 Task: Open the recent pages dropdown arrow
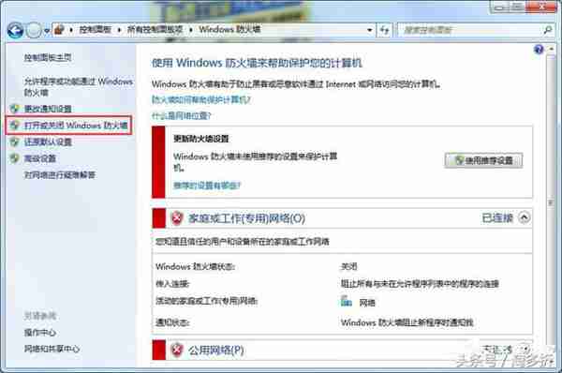coord(47,31)
